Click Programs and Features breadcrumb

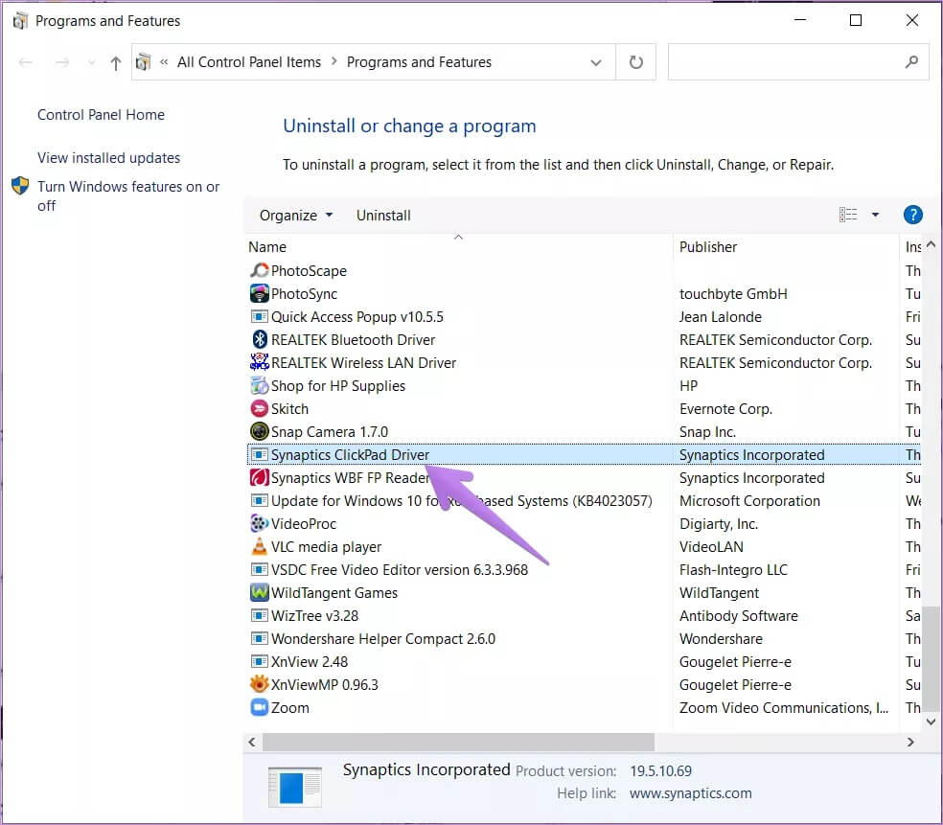(x=419, y=62)
